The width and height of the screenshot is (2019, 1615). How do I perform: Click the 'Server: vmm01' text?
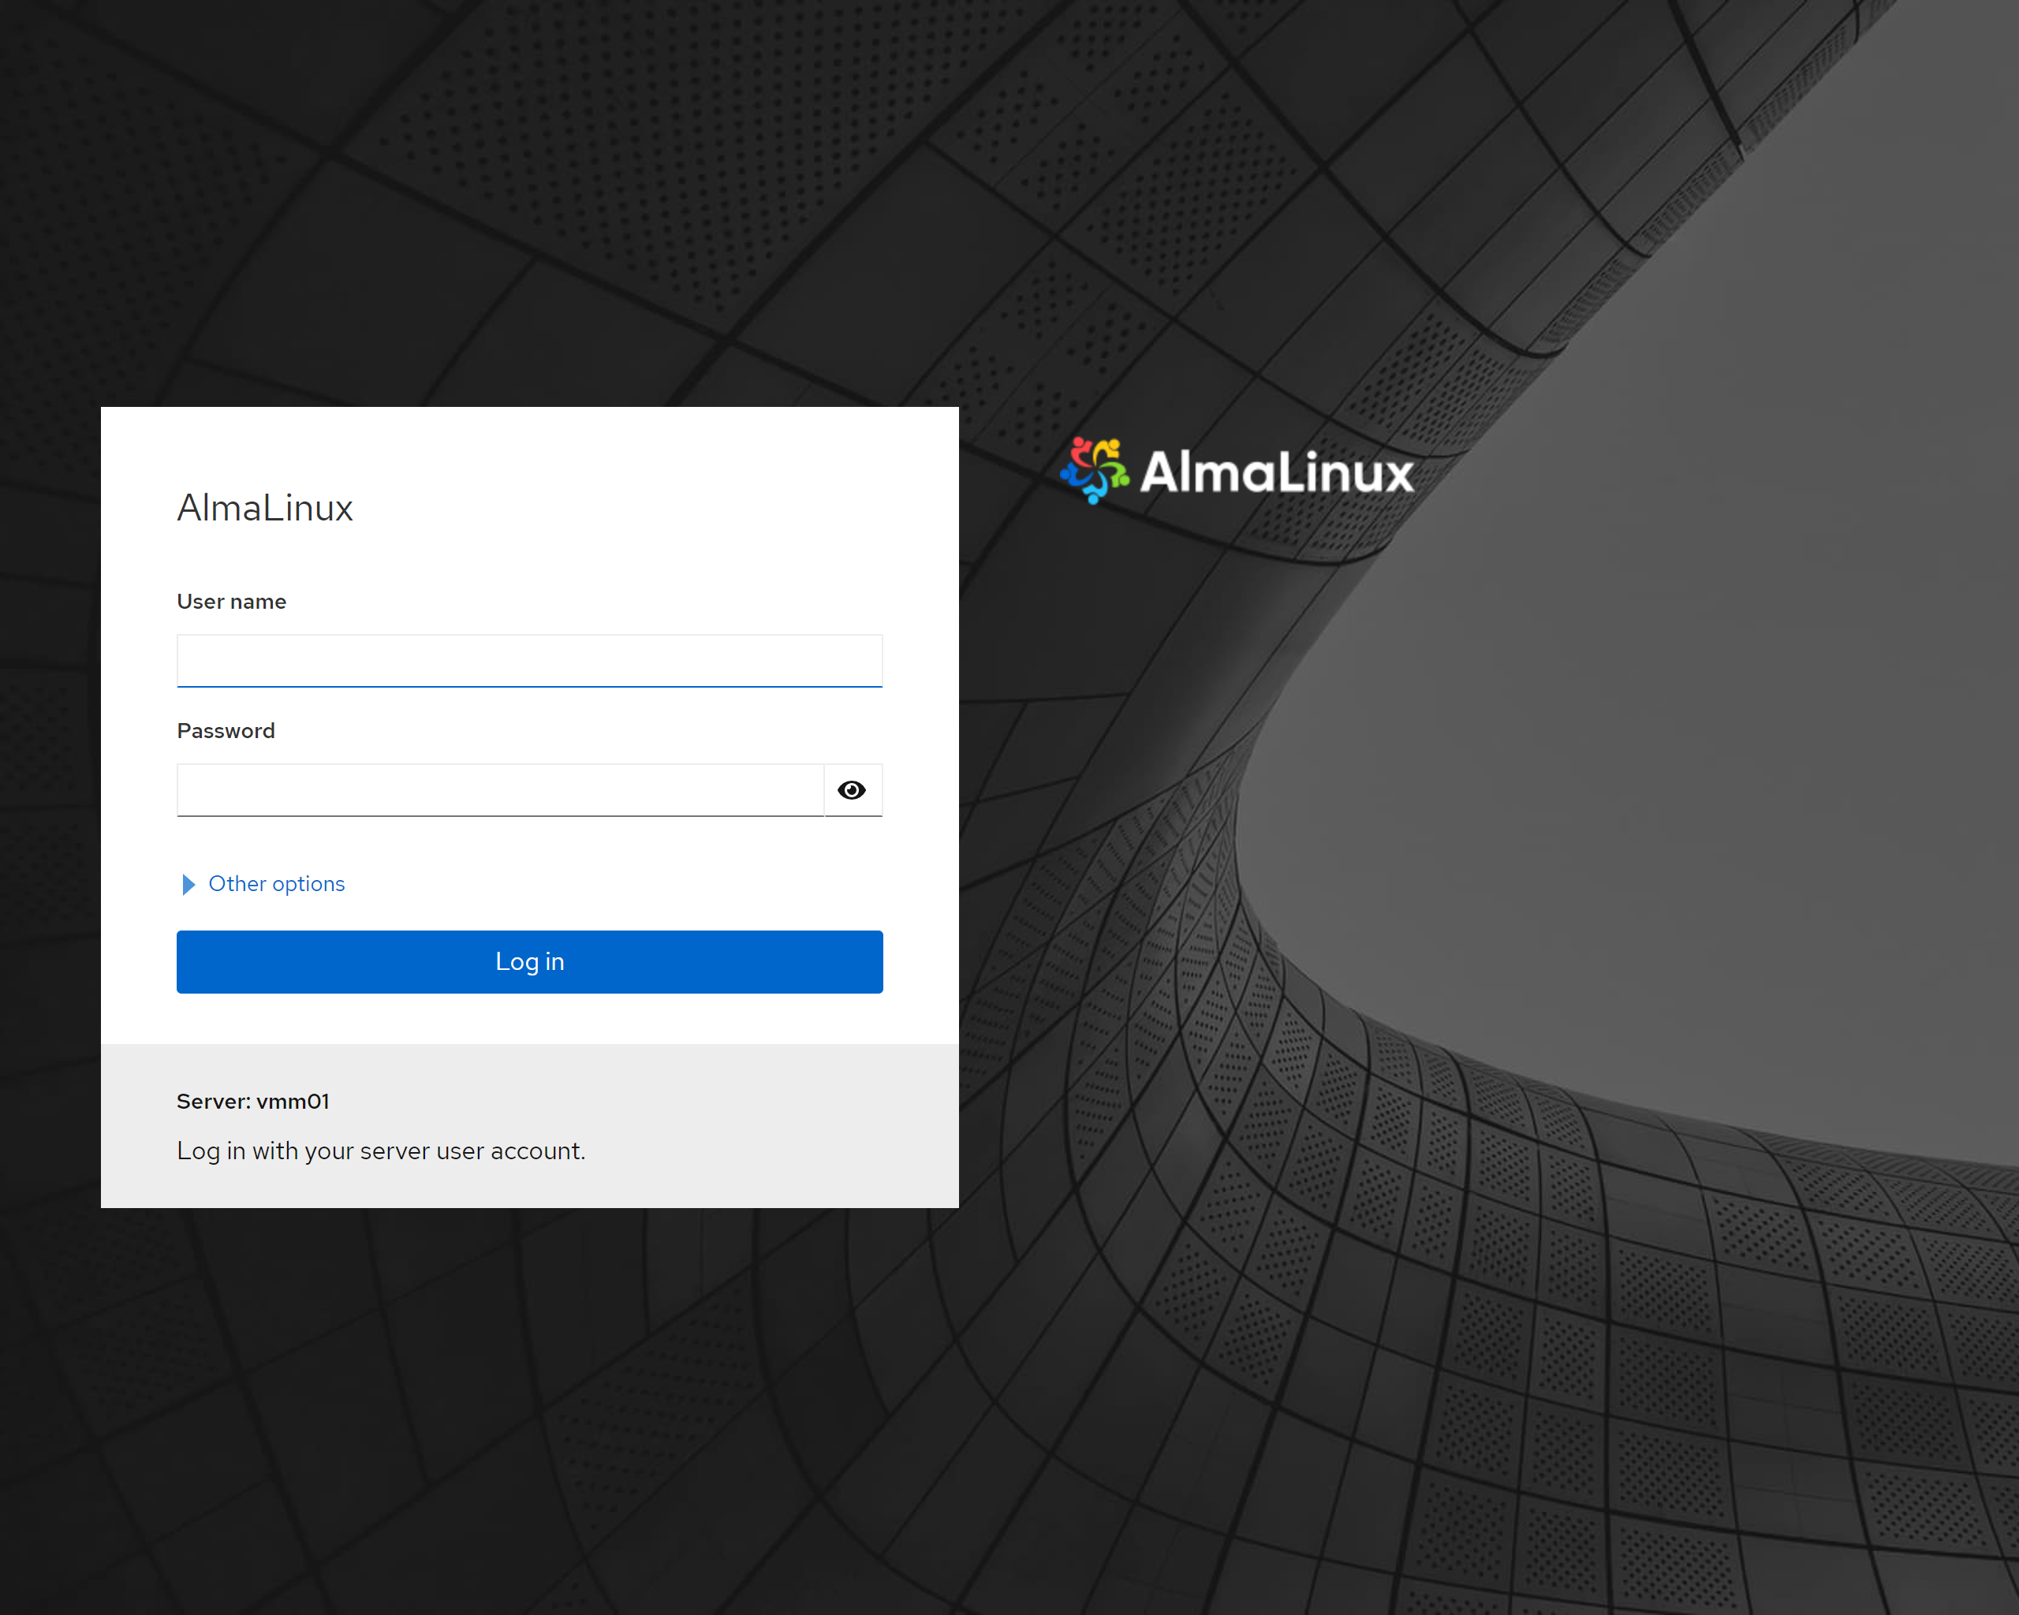253,1102
